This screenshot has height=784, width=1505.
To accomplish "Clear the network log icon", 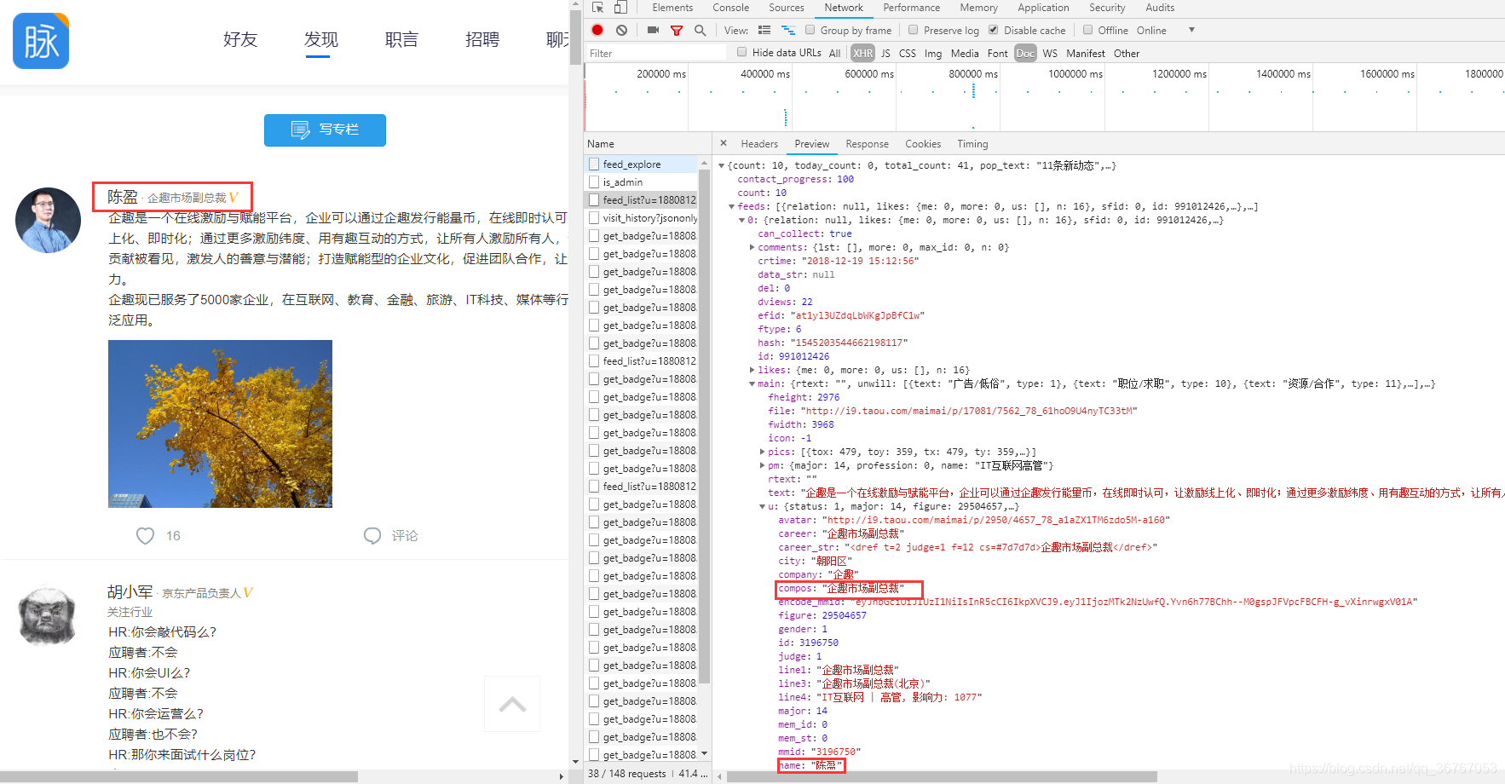I will point(622,30).
